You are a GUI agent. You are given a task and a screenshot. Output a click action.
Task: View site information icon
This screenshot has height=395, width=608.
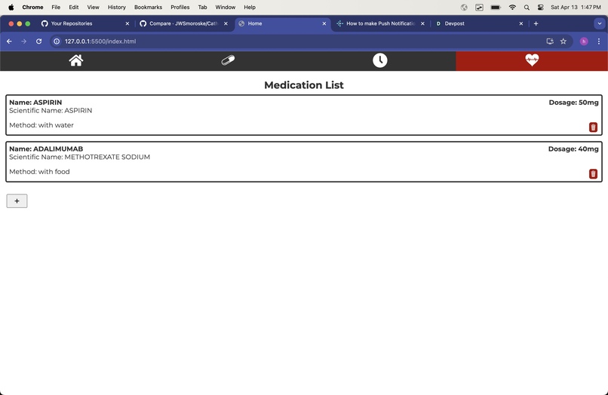click(x=57, y=41)
